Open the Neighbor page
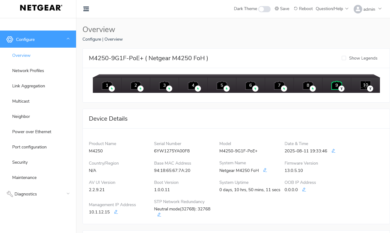The height and width of the screenshot is (233, 390). (21, 116)
